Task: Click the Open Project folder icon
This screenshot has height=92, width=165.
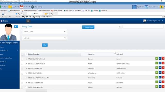Action: 10,7
